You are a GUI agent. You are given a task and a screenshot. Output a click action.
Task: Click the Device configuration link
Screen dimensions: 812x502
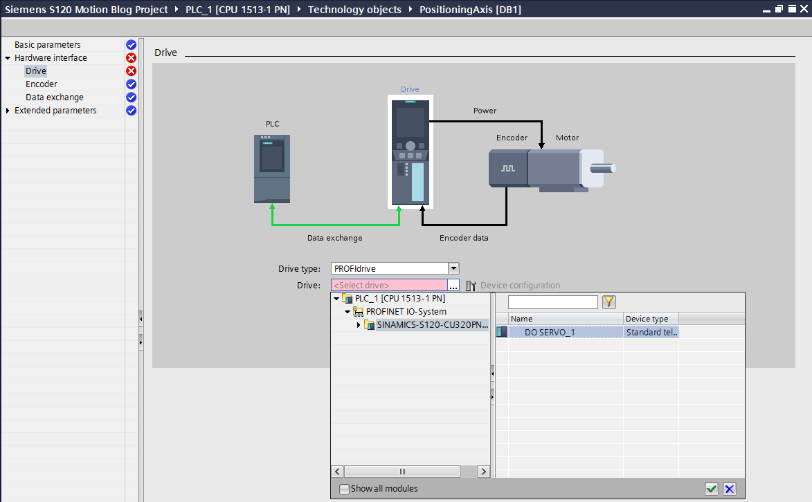[x=520, y=286]
